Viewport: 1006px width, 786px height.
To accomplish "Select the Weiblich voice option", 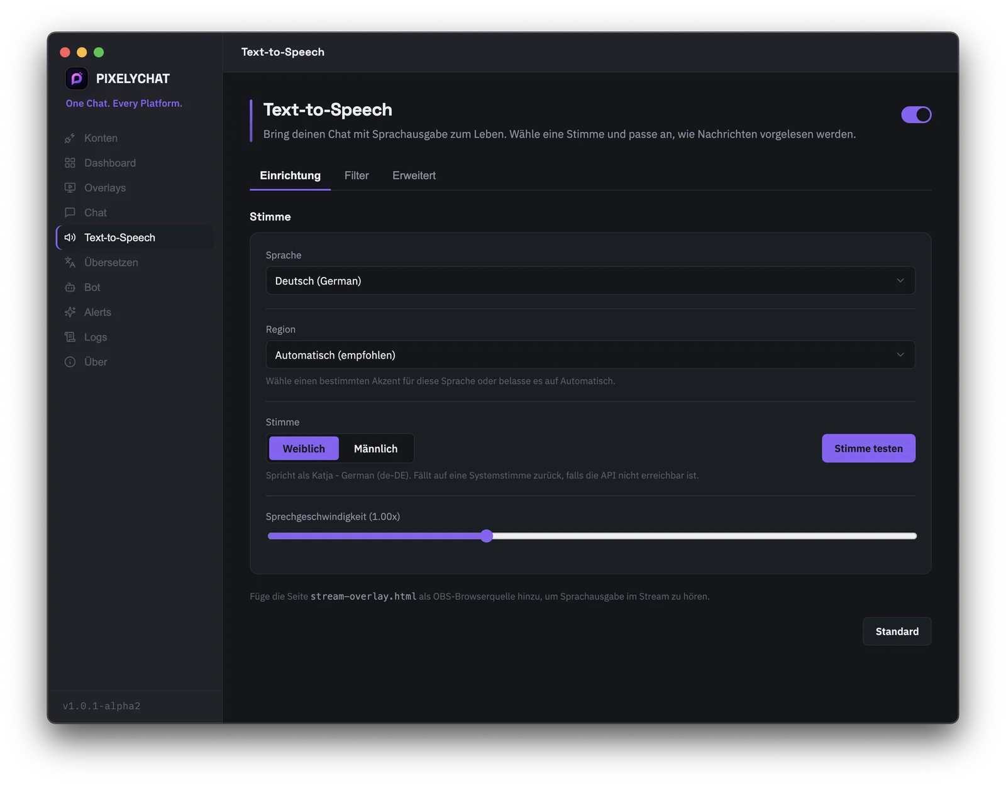I will [304, 449].
